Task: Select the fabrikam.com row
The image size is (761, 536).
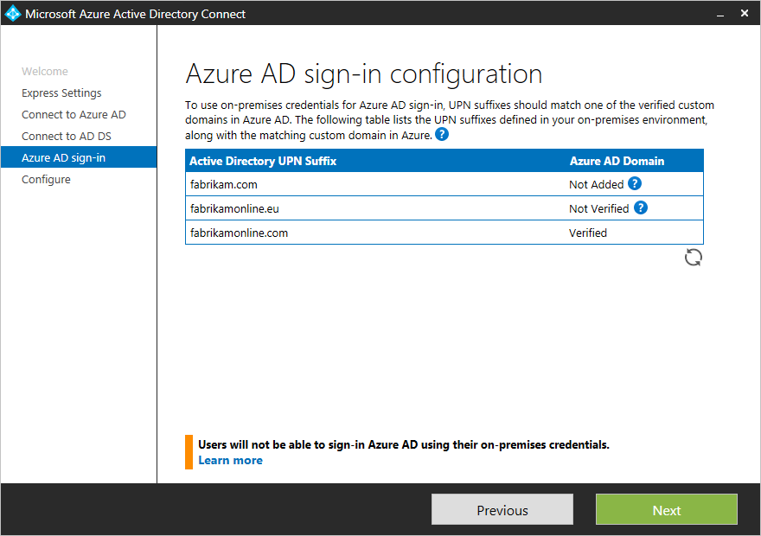Action: click(444, 184)
